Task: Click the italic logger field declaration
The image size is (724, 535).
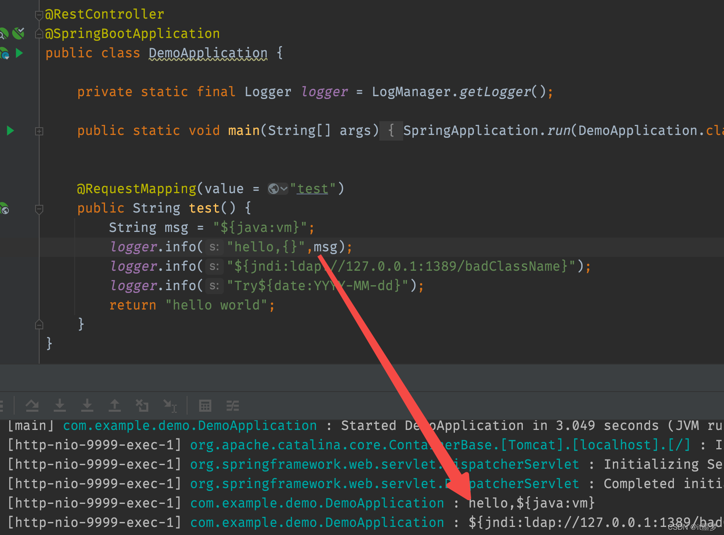Action: pyautogui.click(x=324, y=92)
